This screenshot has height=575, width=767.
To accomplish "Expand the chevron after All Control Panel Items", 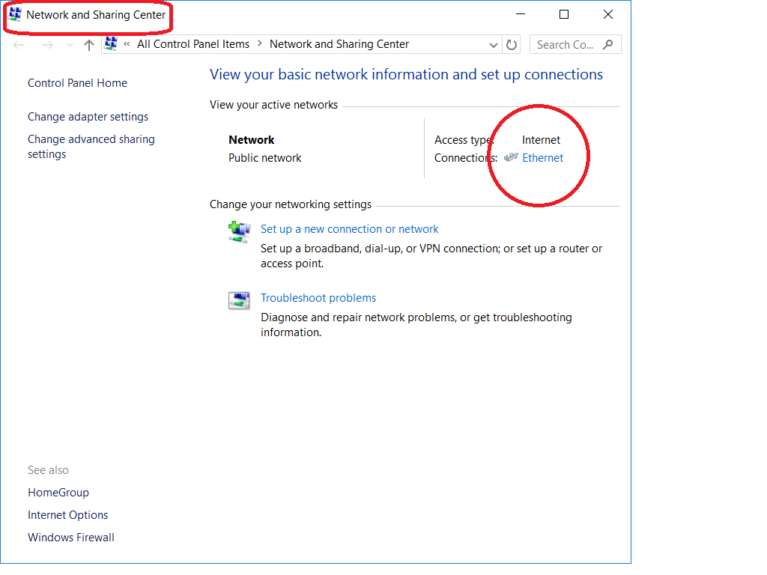I will pyautogui.click(x=259, y=44).
